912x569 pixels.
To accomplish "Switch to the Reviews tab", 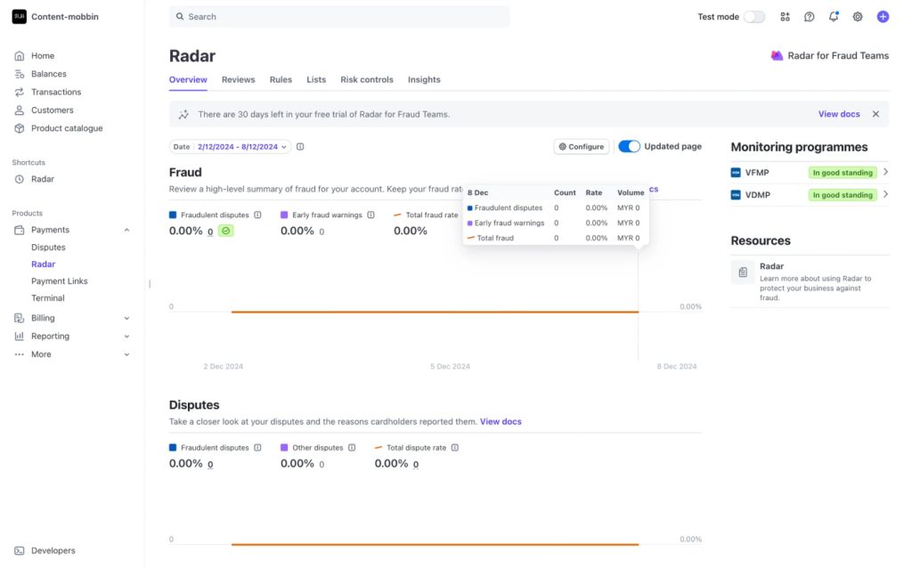I will [x=238, y=79].
